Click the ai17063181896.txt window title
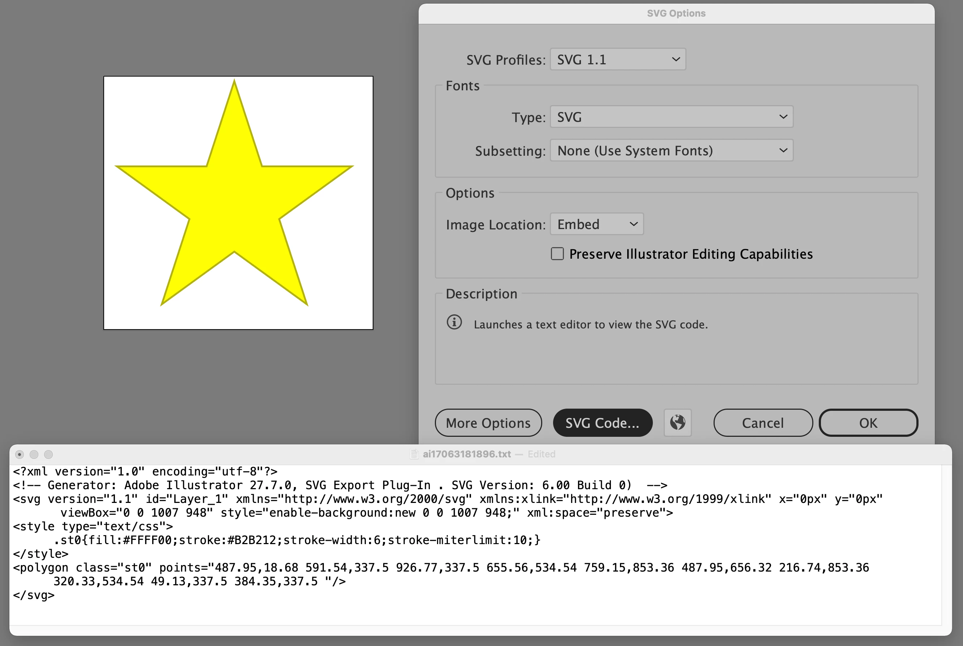This screenshot has height=646, width=963. pyautogui.click(x=467, y=454)
